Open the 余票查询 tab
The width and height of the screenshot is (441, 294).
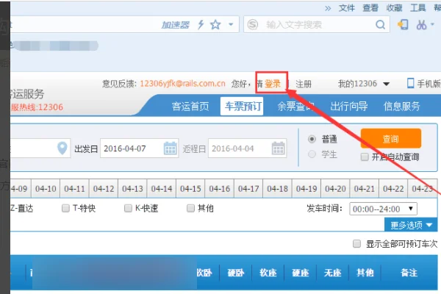pyautogui.click(x=296, y=107)
